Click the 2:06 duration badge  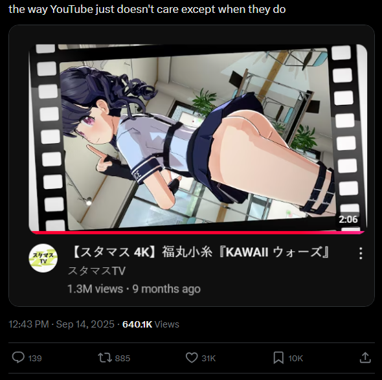click(x=348, y=219)
